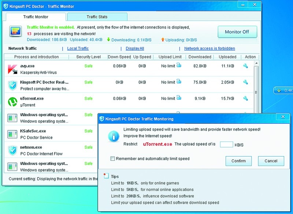Switch to the Traffic Monitor tab
293x214 pixels.
tap(36, 17)
